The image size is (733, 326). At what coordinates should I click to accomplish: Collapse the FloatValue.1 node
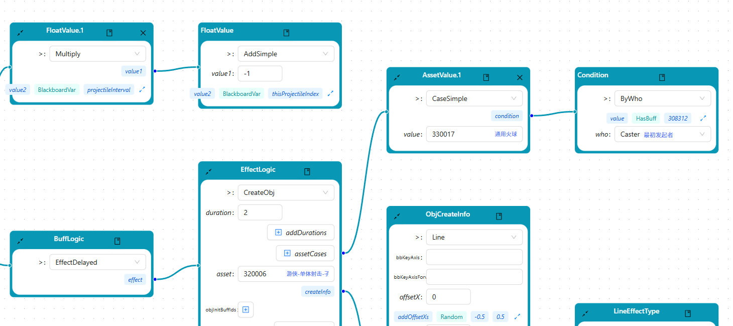[20, 33]
